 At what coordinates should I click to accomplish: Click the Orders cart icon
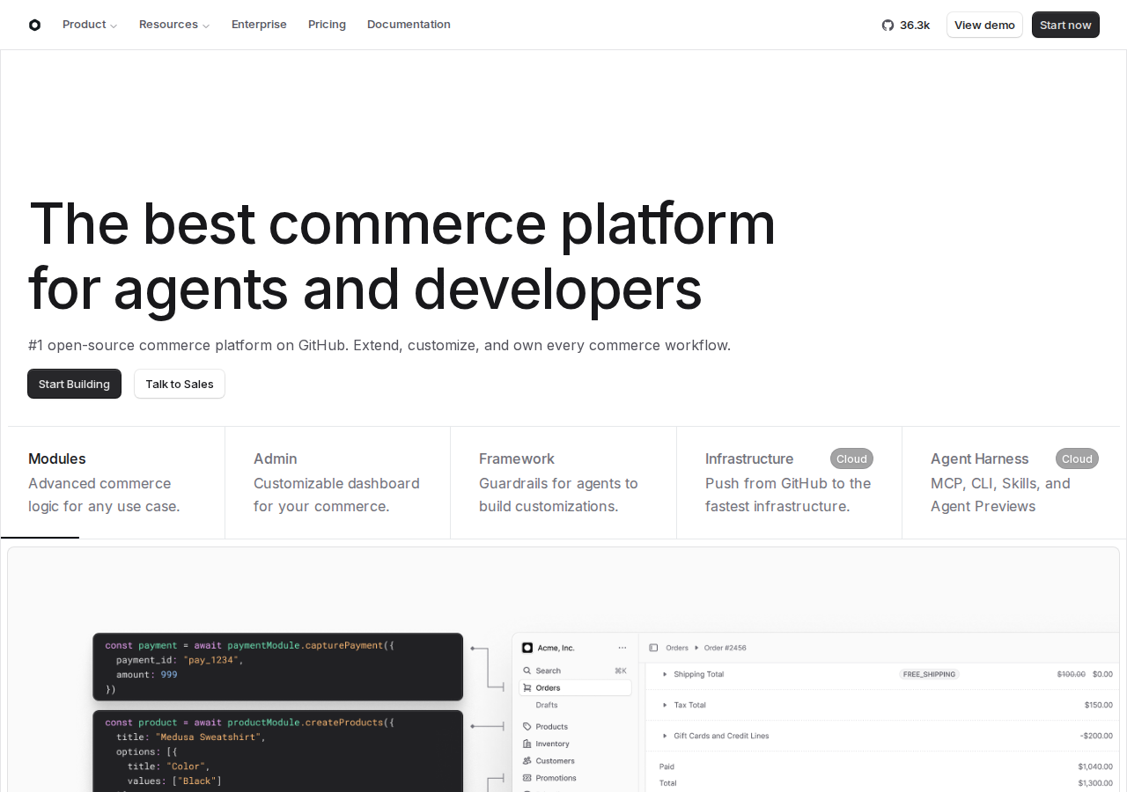click(527, 688)
